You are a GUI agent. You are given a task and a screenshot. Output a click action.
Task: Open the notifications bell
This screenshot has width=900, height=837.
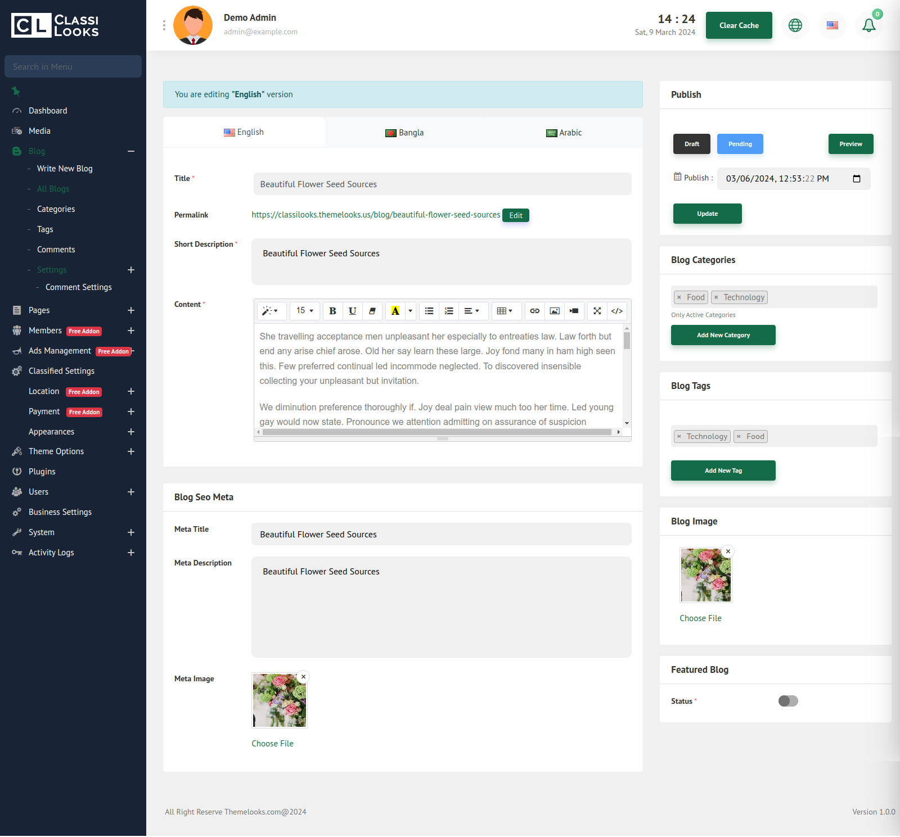(x=868, y=25)
